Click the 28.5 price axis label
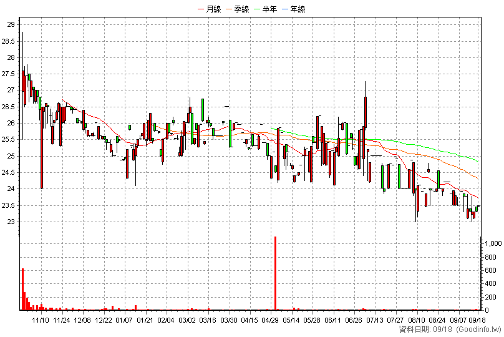Screen dimensions: 504x337 click(x=8, y=41)
